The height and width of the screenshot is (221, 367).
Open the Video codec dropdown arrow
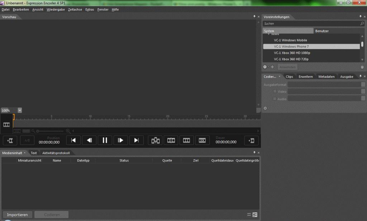[x=363, y=91]
